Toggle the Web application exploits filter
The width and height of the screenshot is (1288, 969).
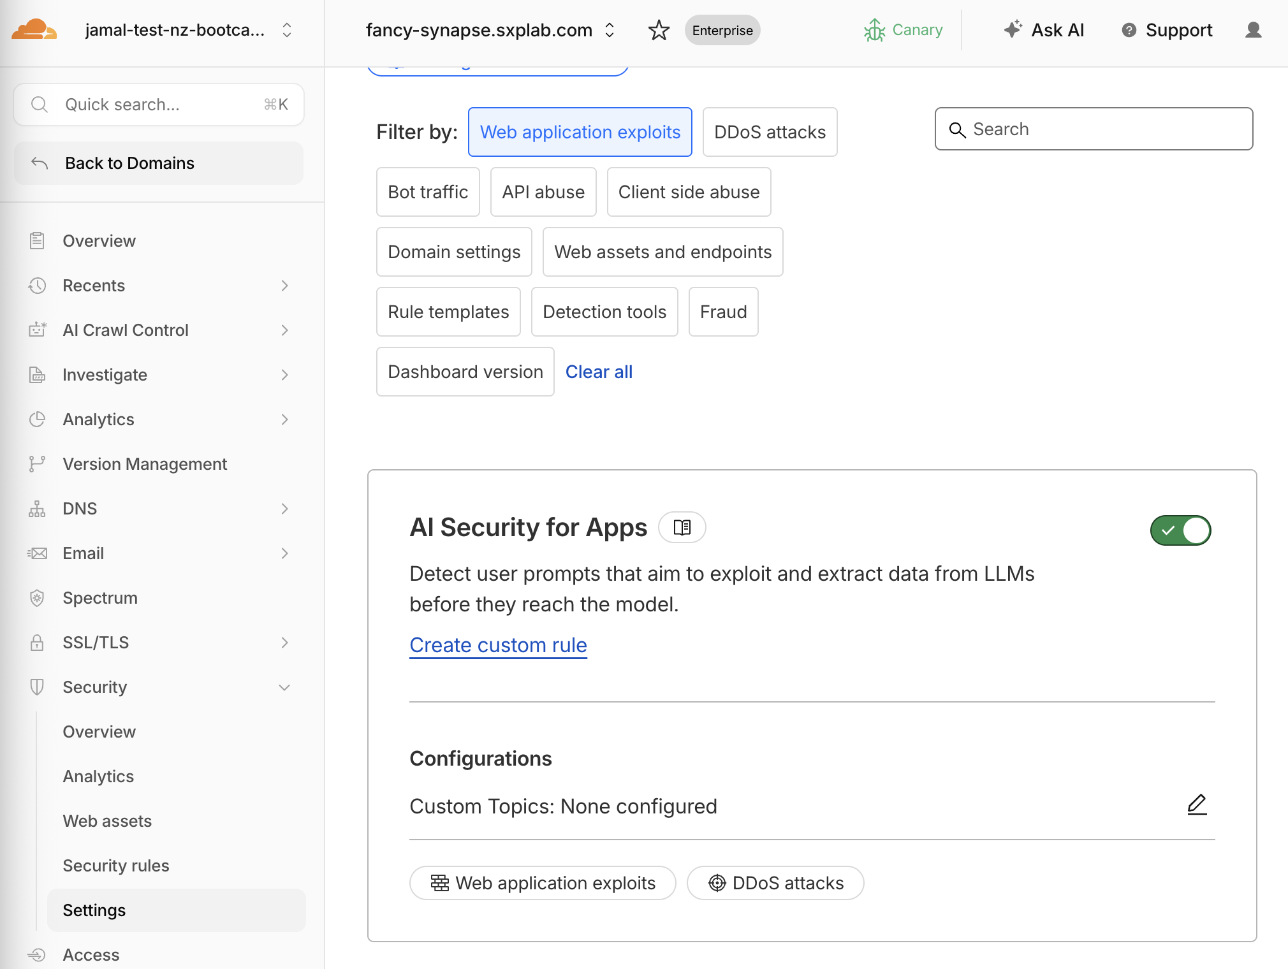(x=580, y=132)
